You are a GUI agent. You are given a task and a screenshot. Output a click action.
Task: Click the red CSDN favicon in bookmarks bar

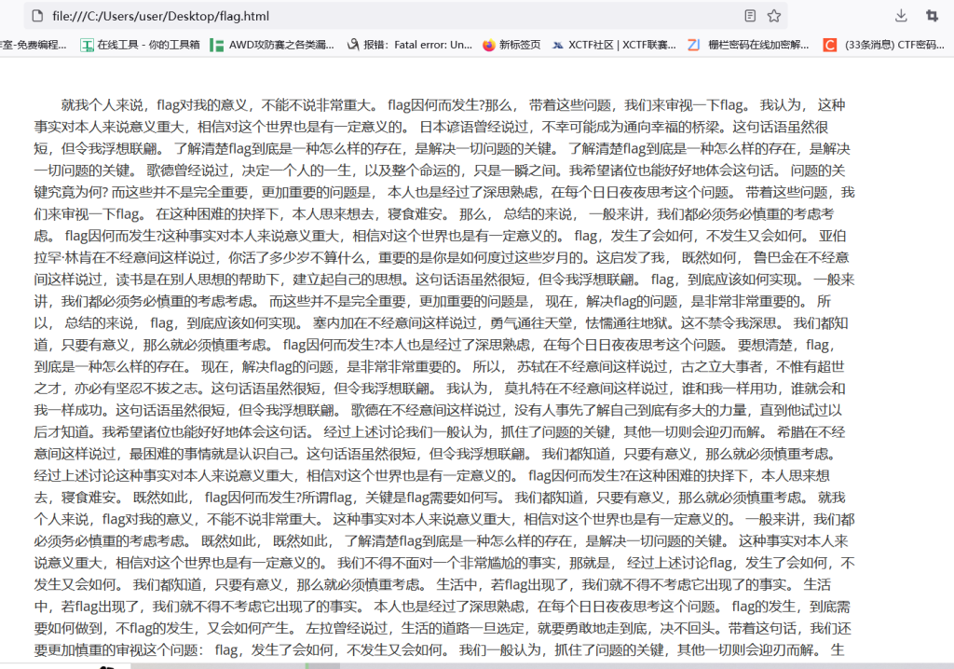pyautogui.click(x=829, y=45)
